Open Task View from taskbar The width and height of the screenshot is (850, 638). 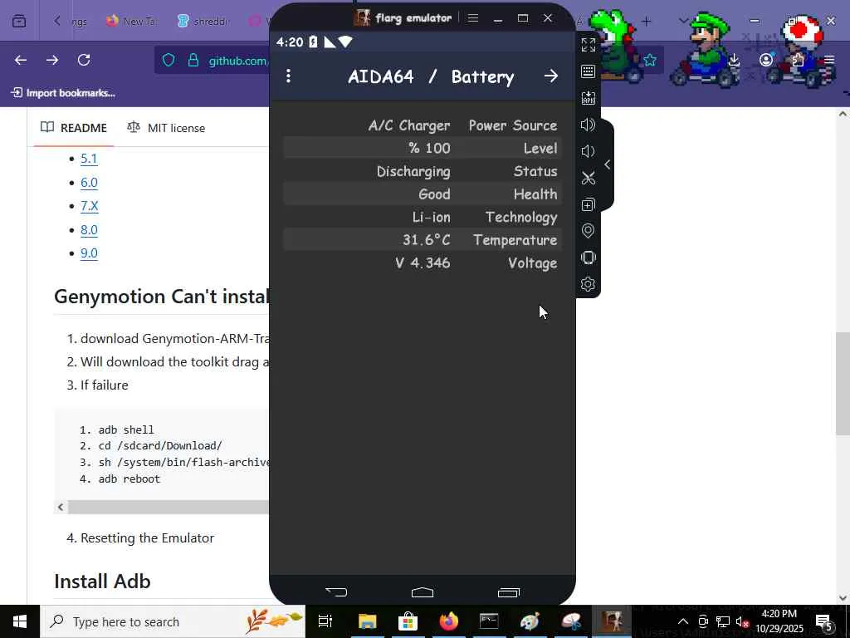[x=325, y=621]
